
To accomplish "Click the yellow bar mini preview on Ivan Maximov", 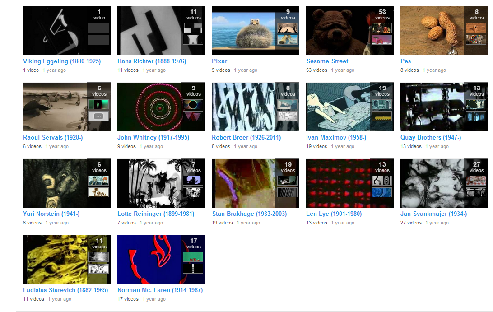I will click(381, 116).
